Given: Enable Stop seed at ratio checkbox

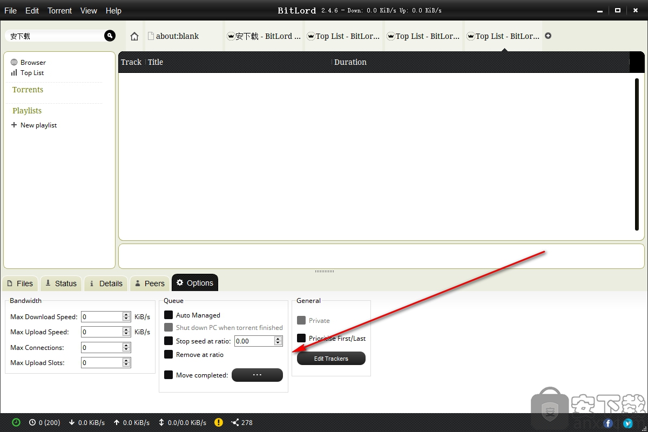Looking at the screenshot, I should click(x=168, y=341).
